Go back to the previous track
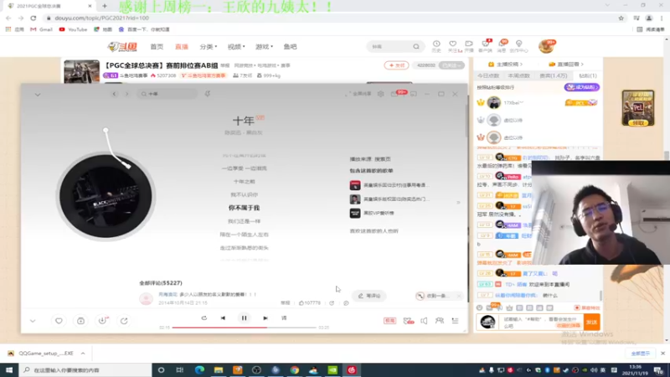 (x=223, y=318)
